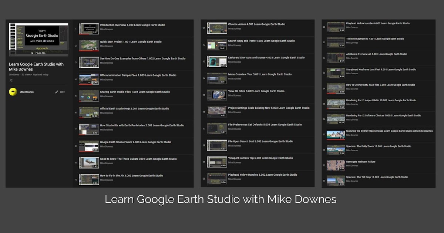Open the Mike Downes channel avatar
444x233 pixels.
[x=13, y=92]
